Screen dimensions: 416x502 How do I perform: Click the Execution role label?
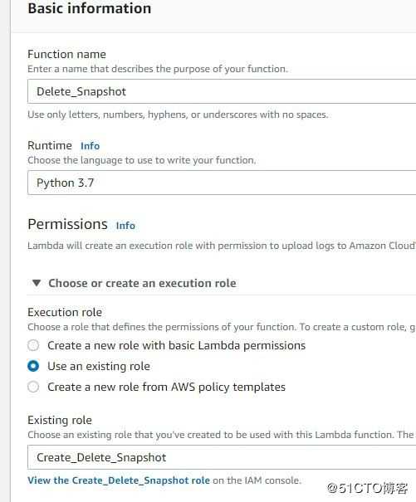(65, 312)
